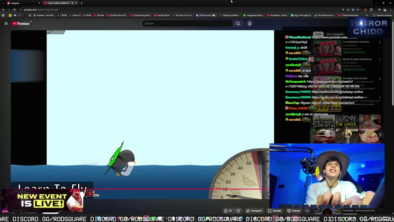Open the 7 Hechos Perturbadores bookmark

pyautogui.click(x=348, y=15)
